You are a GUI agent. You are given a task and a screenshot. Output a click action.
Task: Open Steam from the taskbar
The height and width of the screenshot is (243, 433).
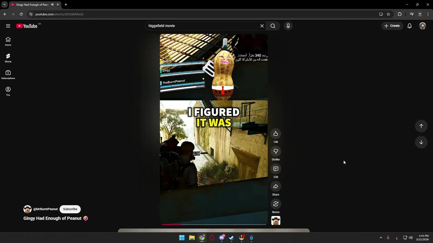pyautogui.click(x=231, y=238)
